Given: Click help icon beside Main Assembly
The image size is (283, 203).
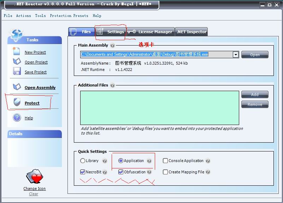Looking at the screenshot, I should 112,45.
